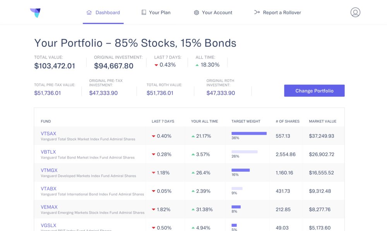Switch to the Your Plan tab
The width and height of the screenshot is (387, 231).
[159, 13]
